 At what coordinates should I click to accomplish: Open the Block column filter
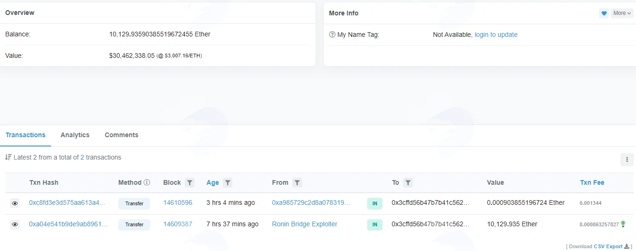pyautogui.click(x=189, y=183)
